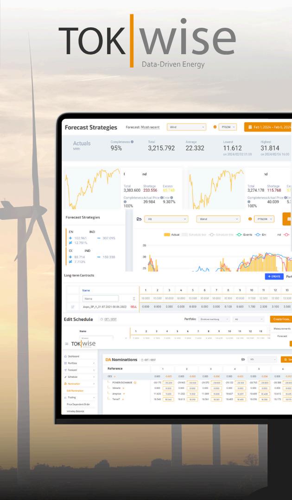Open the GES dropdown in DA Nominations

click(262, 359)
